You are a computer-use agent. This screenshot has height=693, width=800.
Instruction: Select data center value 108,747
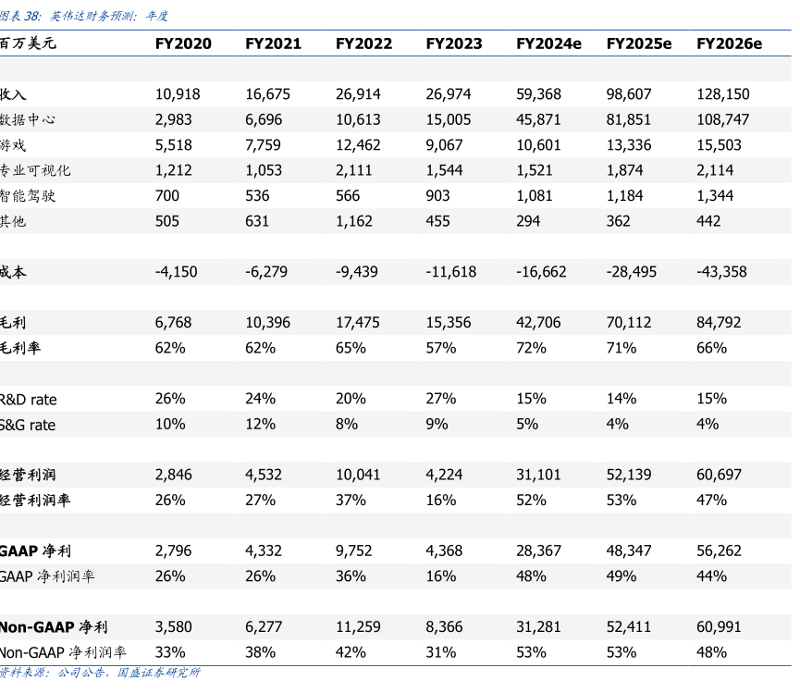[x=723, y=120]
